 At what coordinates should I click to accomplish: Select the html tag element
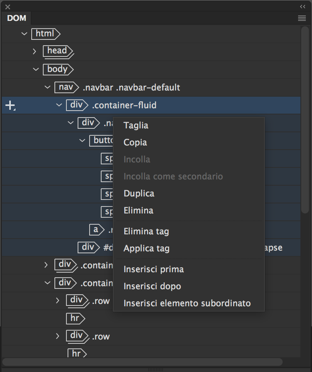click(x=45, y=34)
